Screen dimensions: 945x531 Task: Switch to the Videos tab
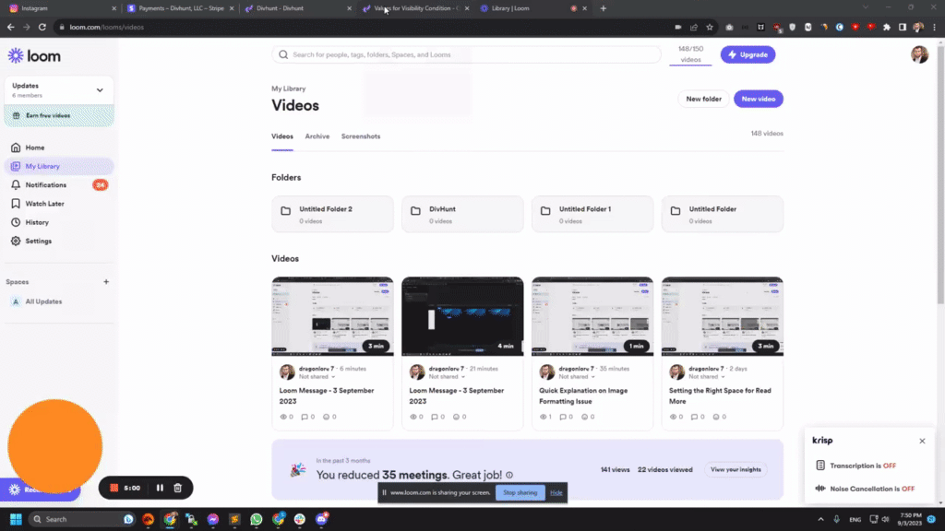(282, 136)
